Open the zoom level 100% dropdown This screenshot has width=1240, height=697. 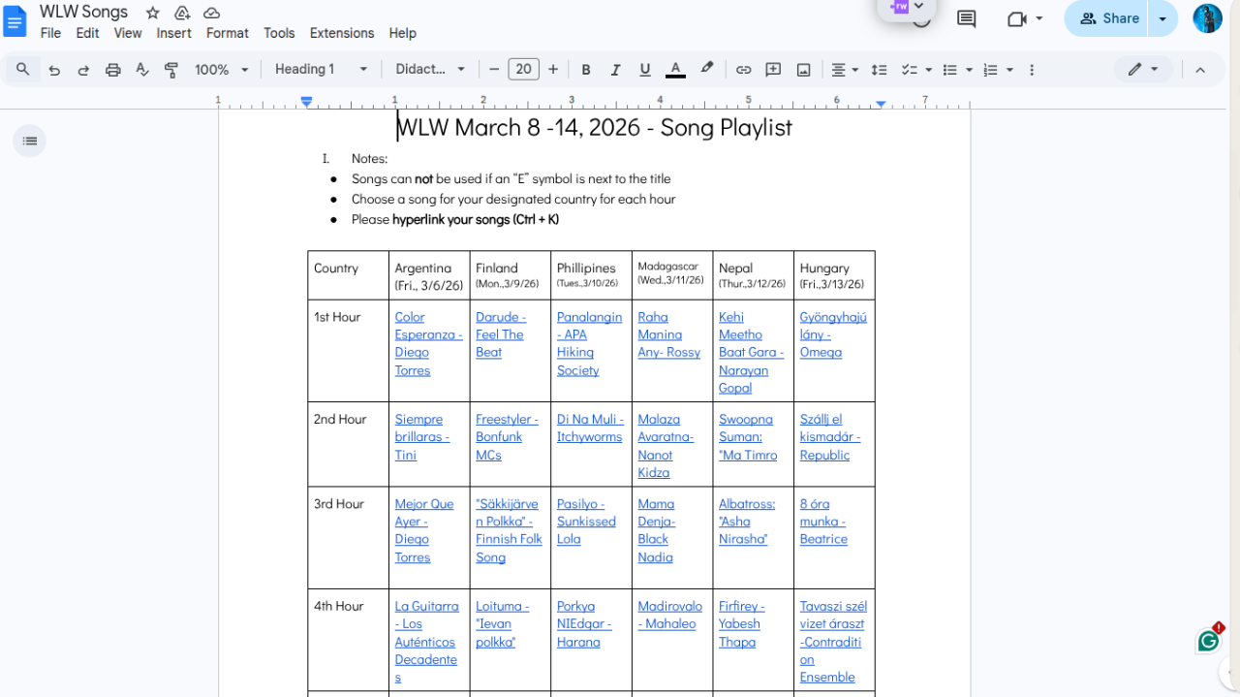[222, 70]
